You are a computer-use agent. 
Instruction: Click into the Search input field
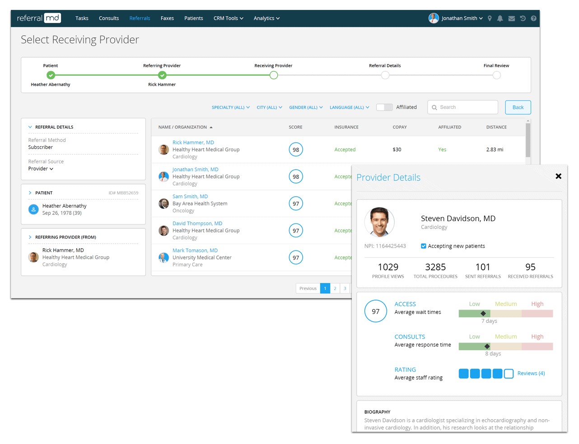pos(463,107)
